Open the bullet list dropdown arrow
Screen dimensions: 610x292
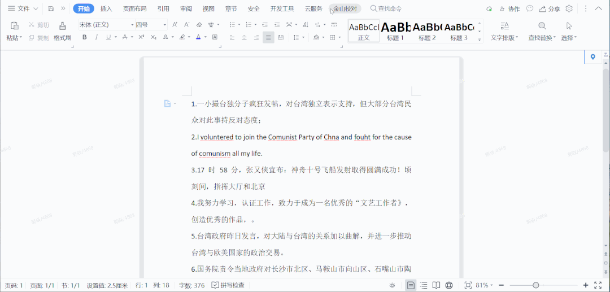click(239, 25)
